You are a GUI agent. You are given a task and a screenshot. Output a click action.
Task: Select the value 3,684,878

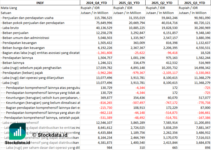tap(203, 143)
